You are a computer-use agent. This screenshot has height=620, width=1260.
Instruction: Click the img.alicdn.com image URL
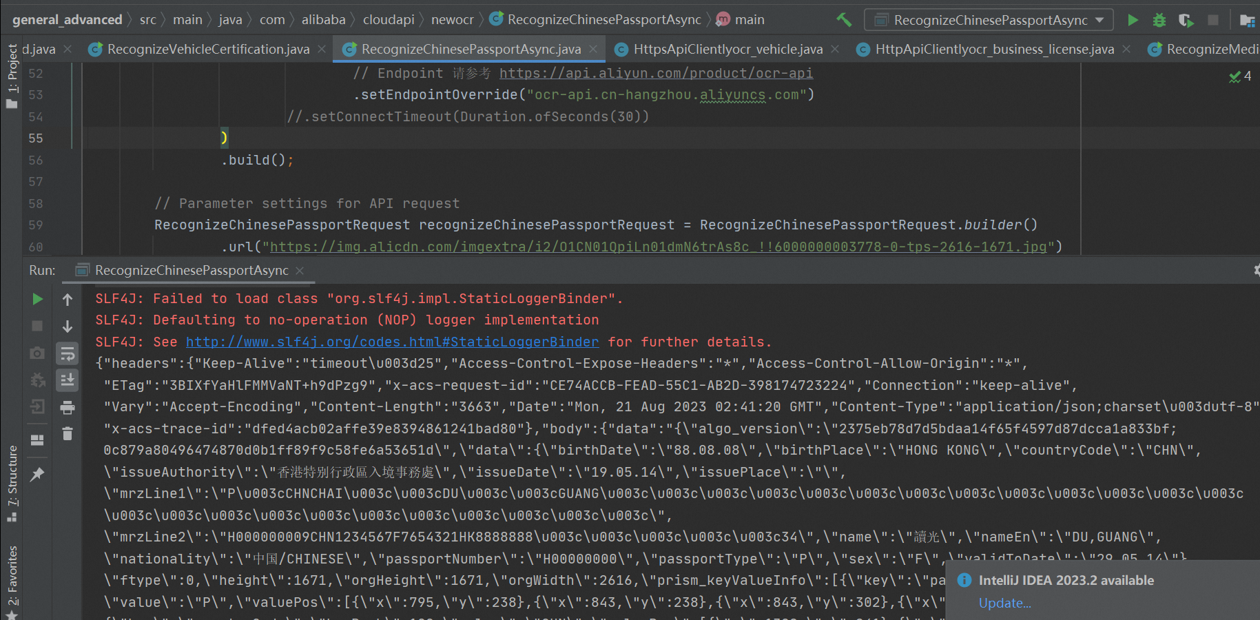(658, 247)
